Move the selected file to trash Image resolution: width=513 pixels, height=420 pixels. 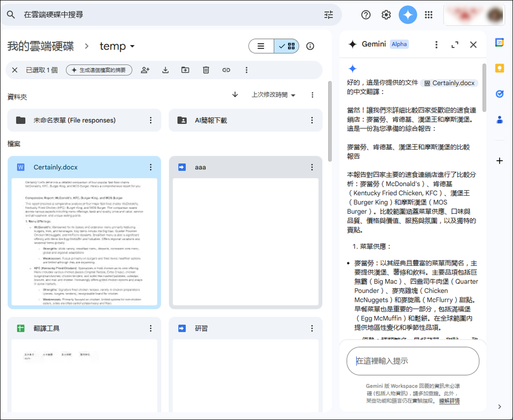point(206,70)
